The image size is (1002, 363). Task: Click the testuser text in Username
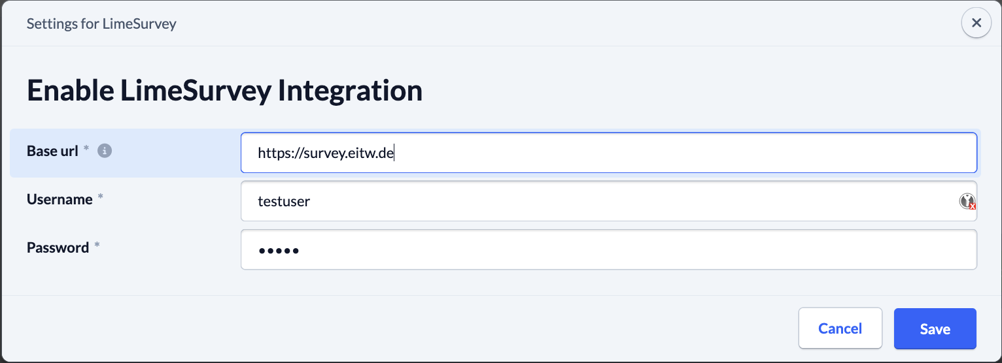(x=284, y=201)
